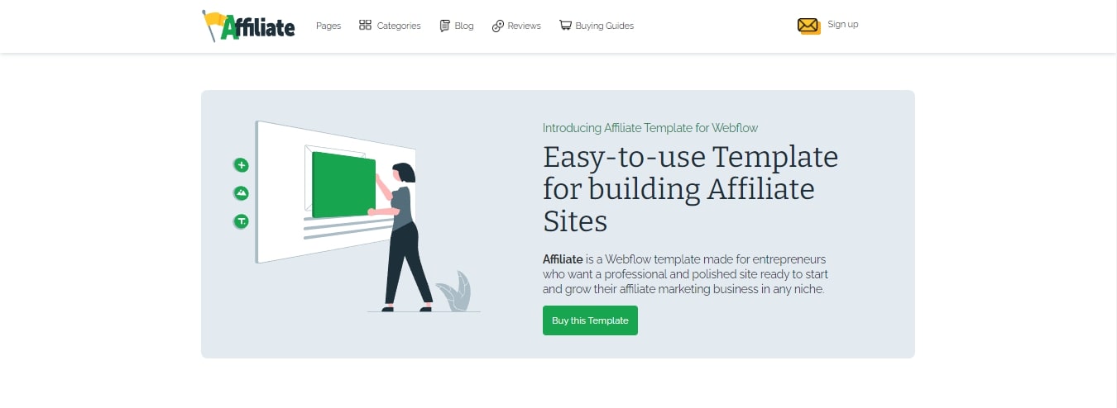Click 'Introducing Affiliate Template for Webflow' text

coord(650,128)
